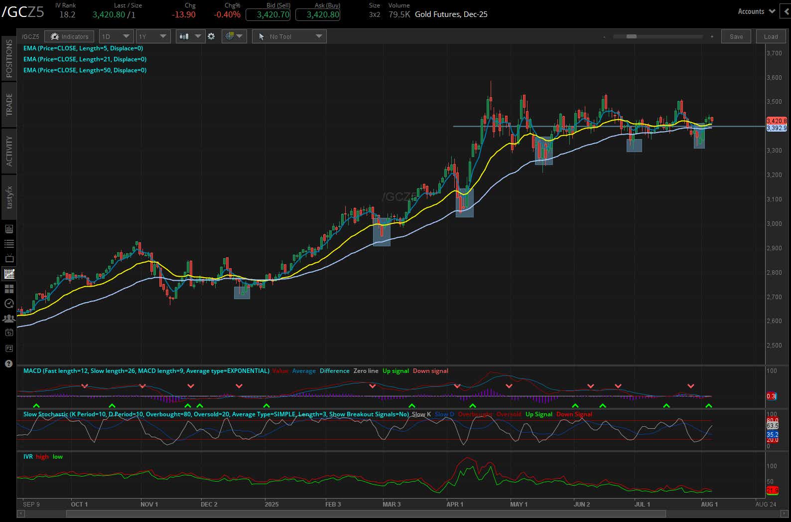
Task: Open the candlestick chart style dropdown
Action: click(x=190, y=36)
